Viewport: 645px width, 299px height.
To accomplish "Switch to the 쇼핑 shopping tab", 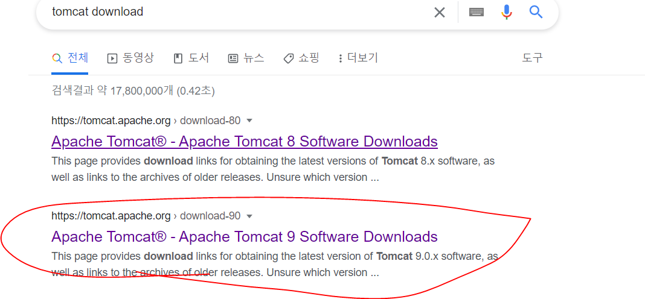I will 301,58.
